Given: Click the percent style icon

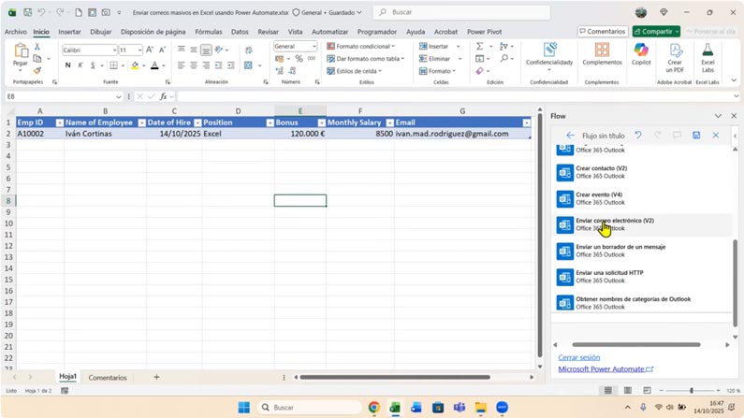Looking at the screenshot, I should click(299, 58).
